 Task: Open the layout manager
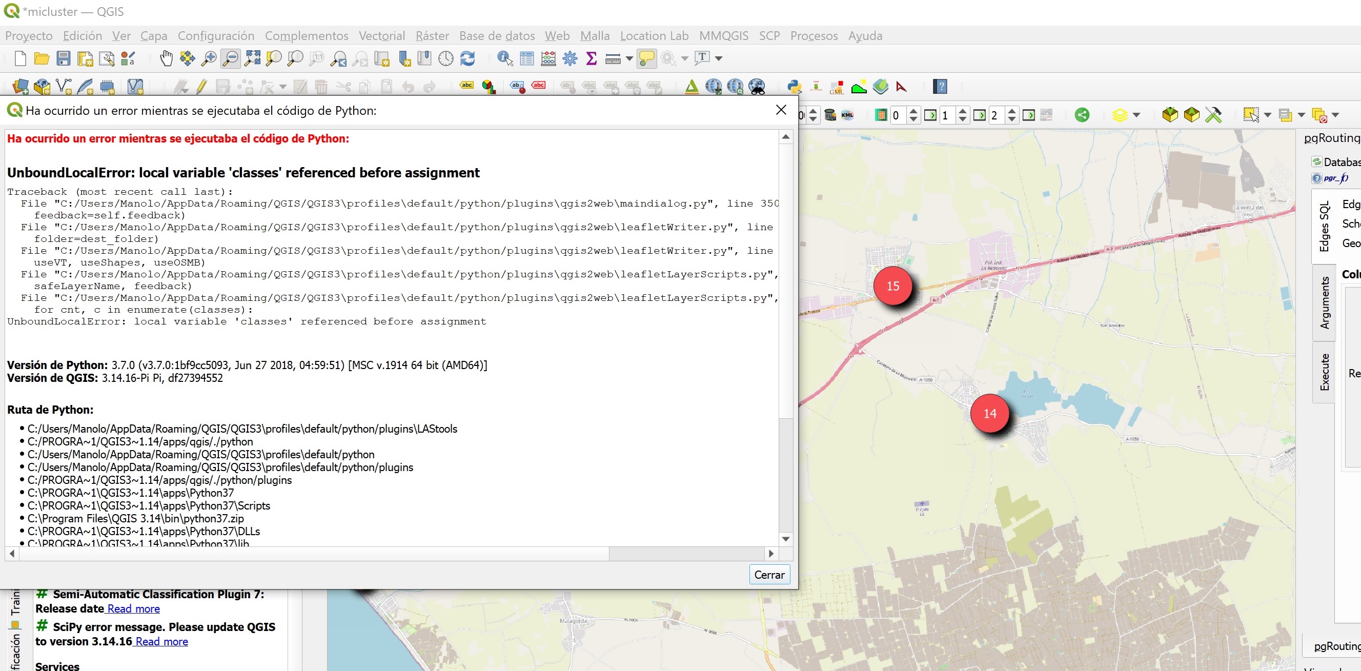coord(107,58)
